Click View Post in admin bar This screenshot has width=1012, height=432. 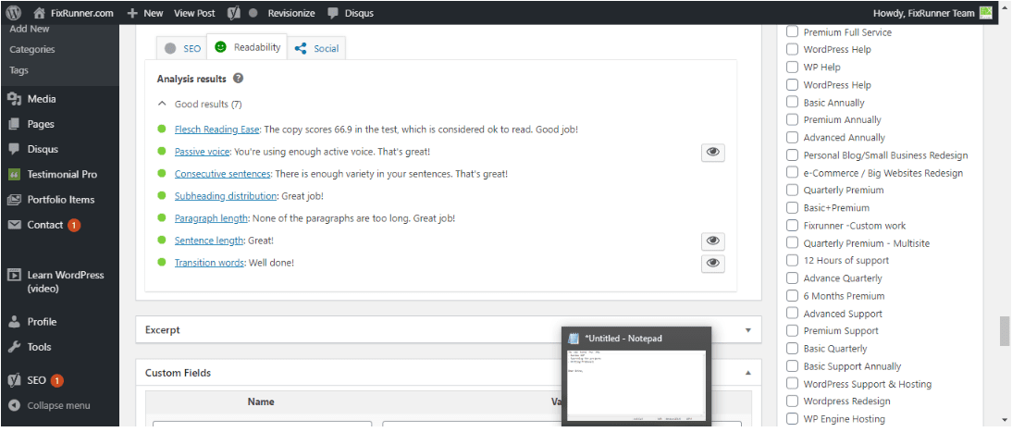(x=194, y=12)
